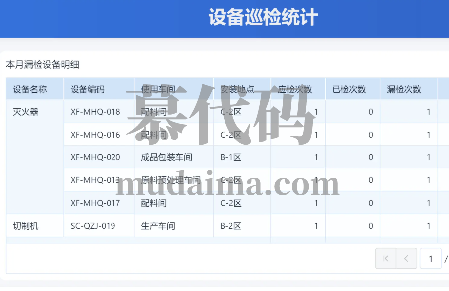449x291 pixels.
Task: Click the 已检次数 column header
Action: [x=349, y=89]
